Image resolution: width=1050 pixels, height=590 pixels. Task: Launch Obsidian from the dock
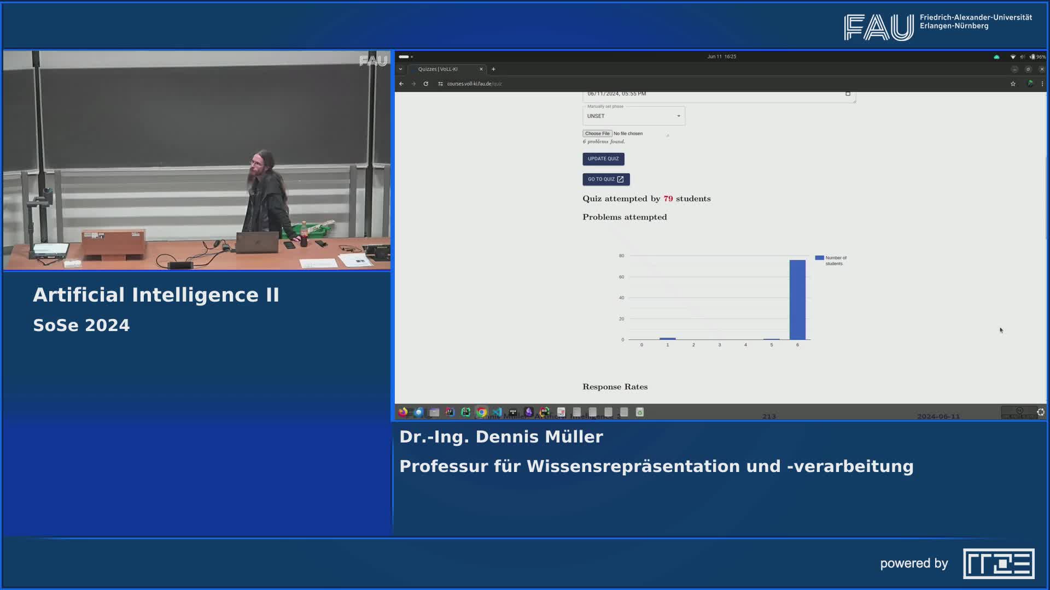point(528,412)
